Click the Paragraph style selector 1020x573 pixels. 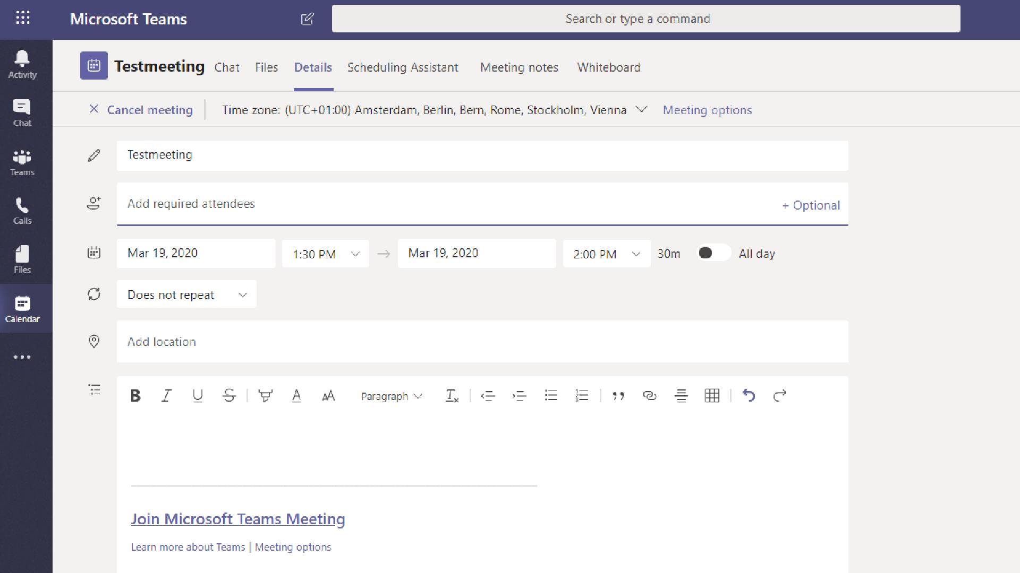pos(391,395)
